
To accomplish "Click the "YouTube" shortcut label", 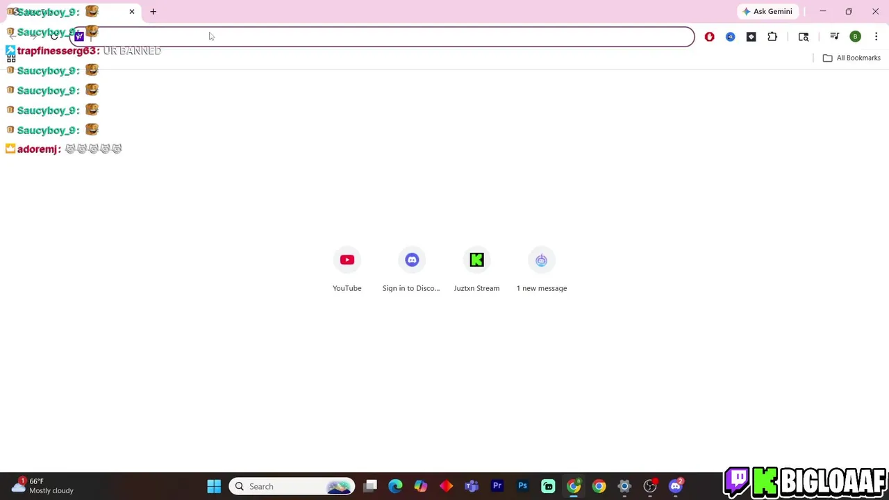I will coord(347,288).
